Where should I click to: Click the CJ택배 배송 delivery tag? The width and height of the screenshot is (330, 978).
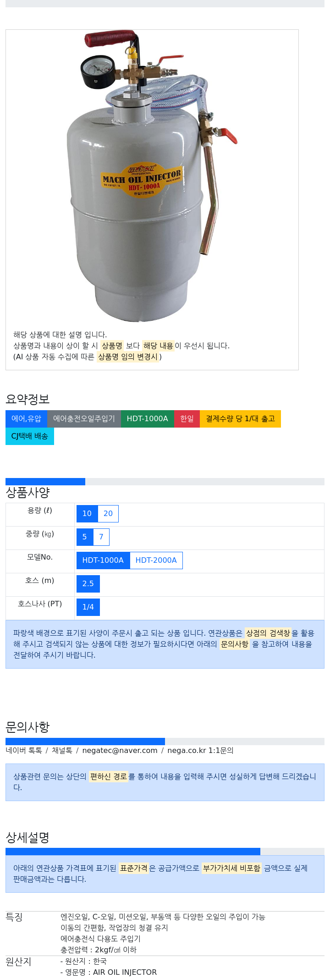[30, 436]
